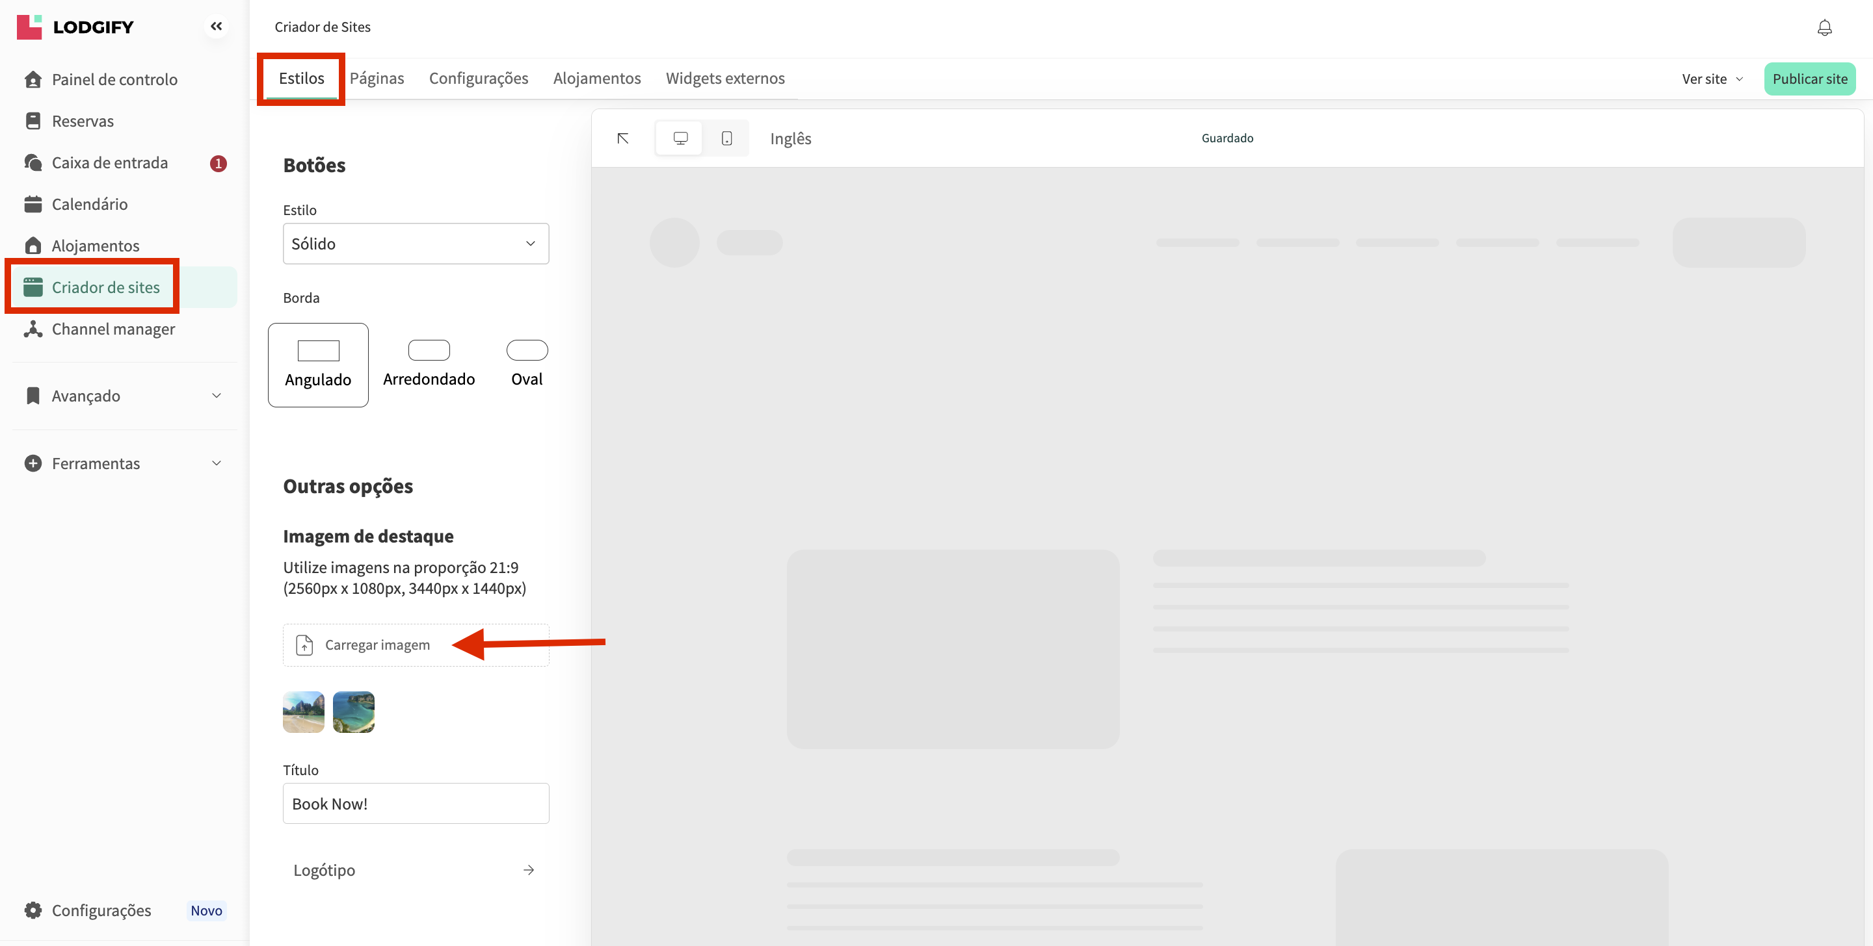
Task: Switch to desktop preview mode
Action: click(x=680, y=138)
